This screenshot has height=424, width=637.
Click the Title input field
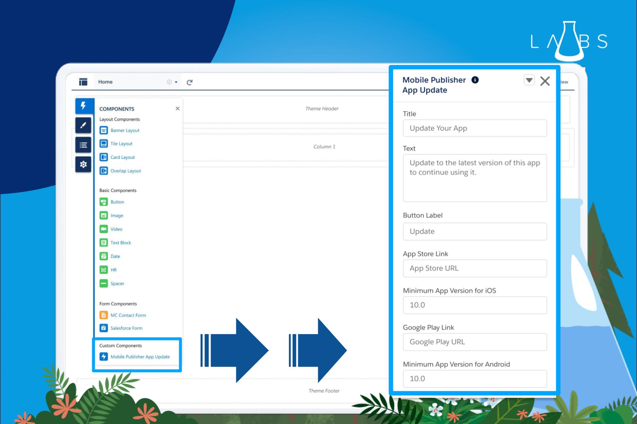coord(475,128)
